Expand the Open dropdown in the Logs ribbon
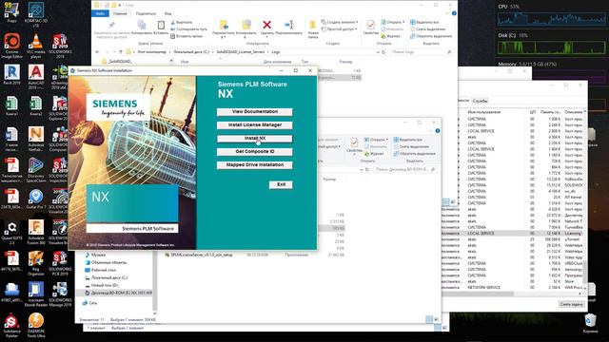 pyautogui.click(x=393, y=22)
